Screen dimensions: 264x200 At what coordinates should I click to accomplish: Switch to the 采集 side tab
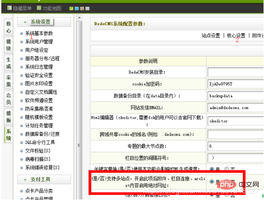coord(9,81)
